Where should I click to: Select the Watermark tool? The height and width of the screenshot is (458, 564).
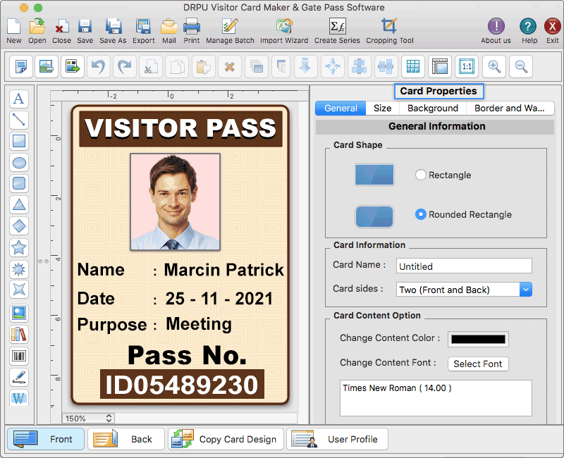click(x=19, y=398)
